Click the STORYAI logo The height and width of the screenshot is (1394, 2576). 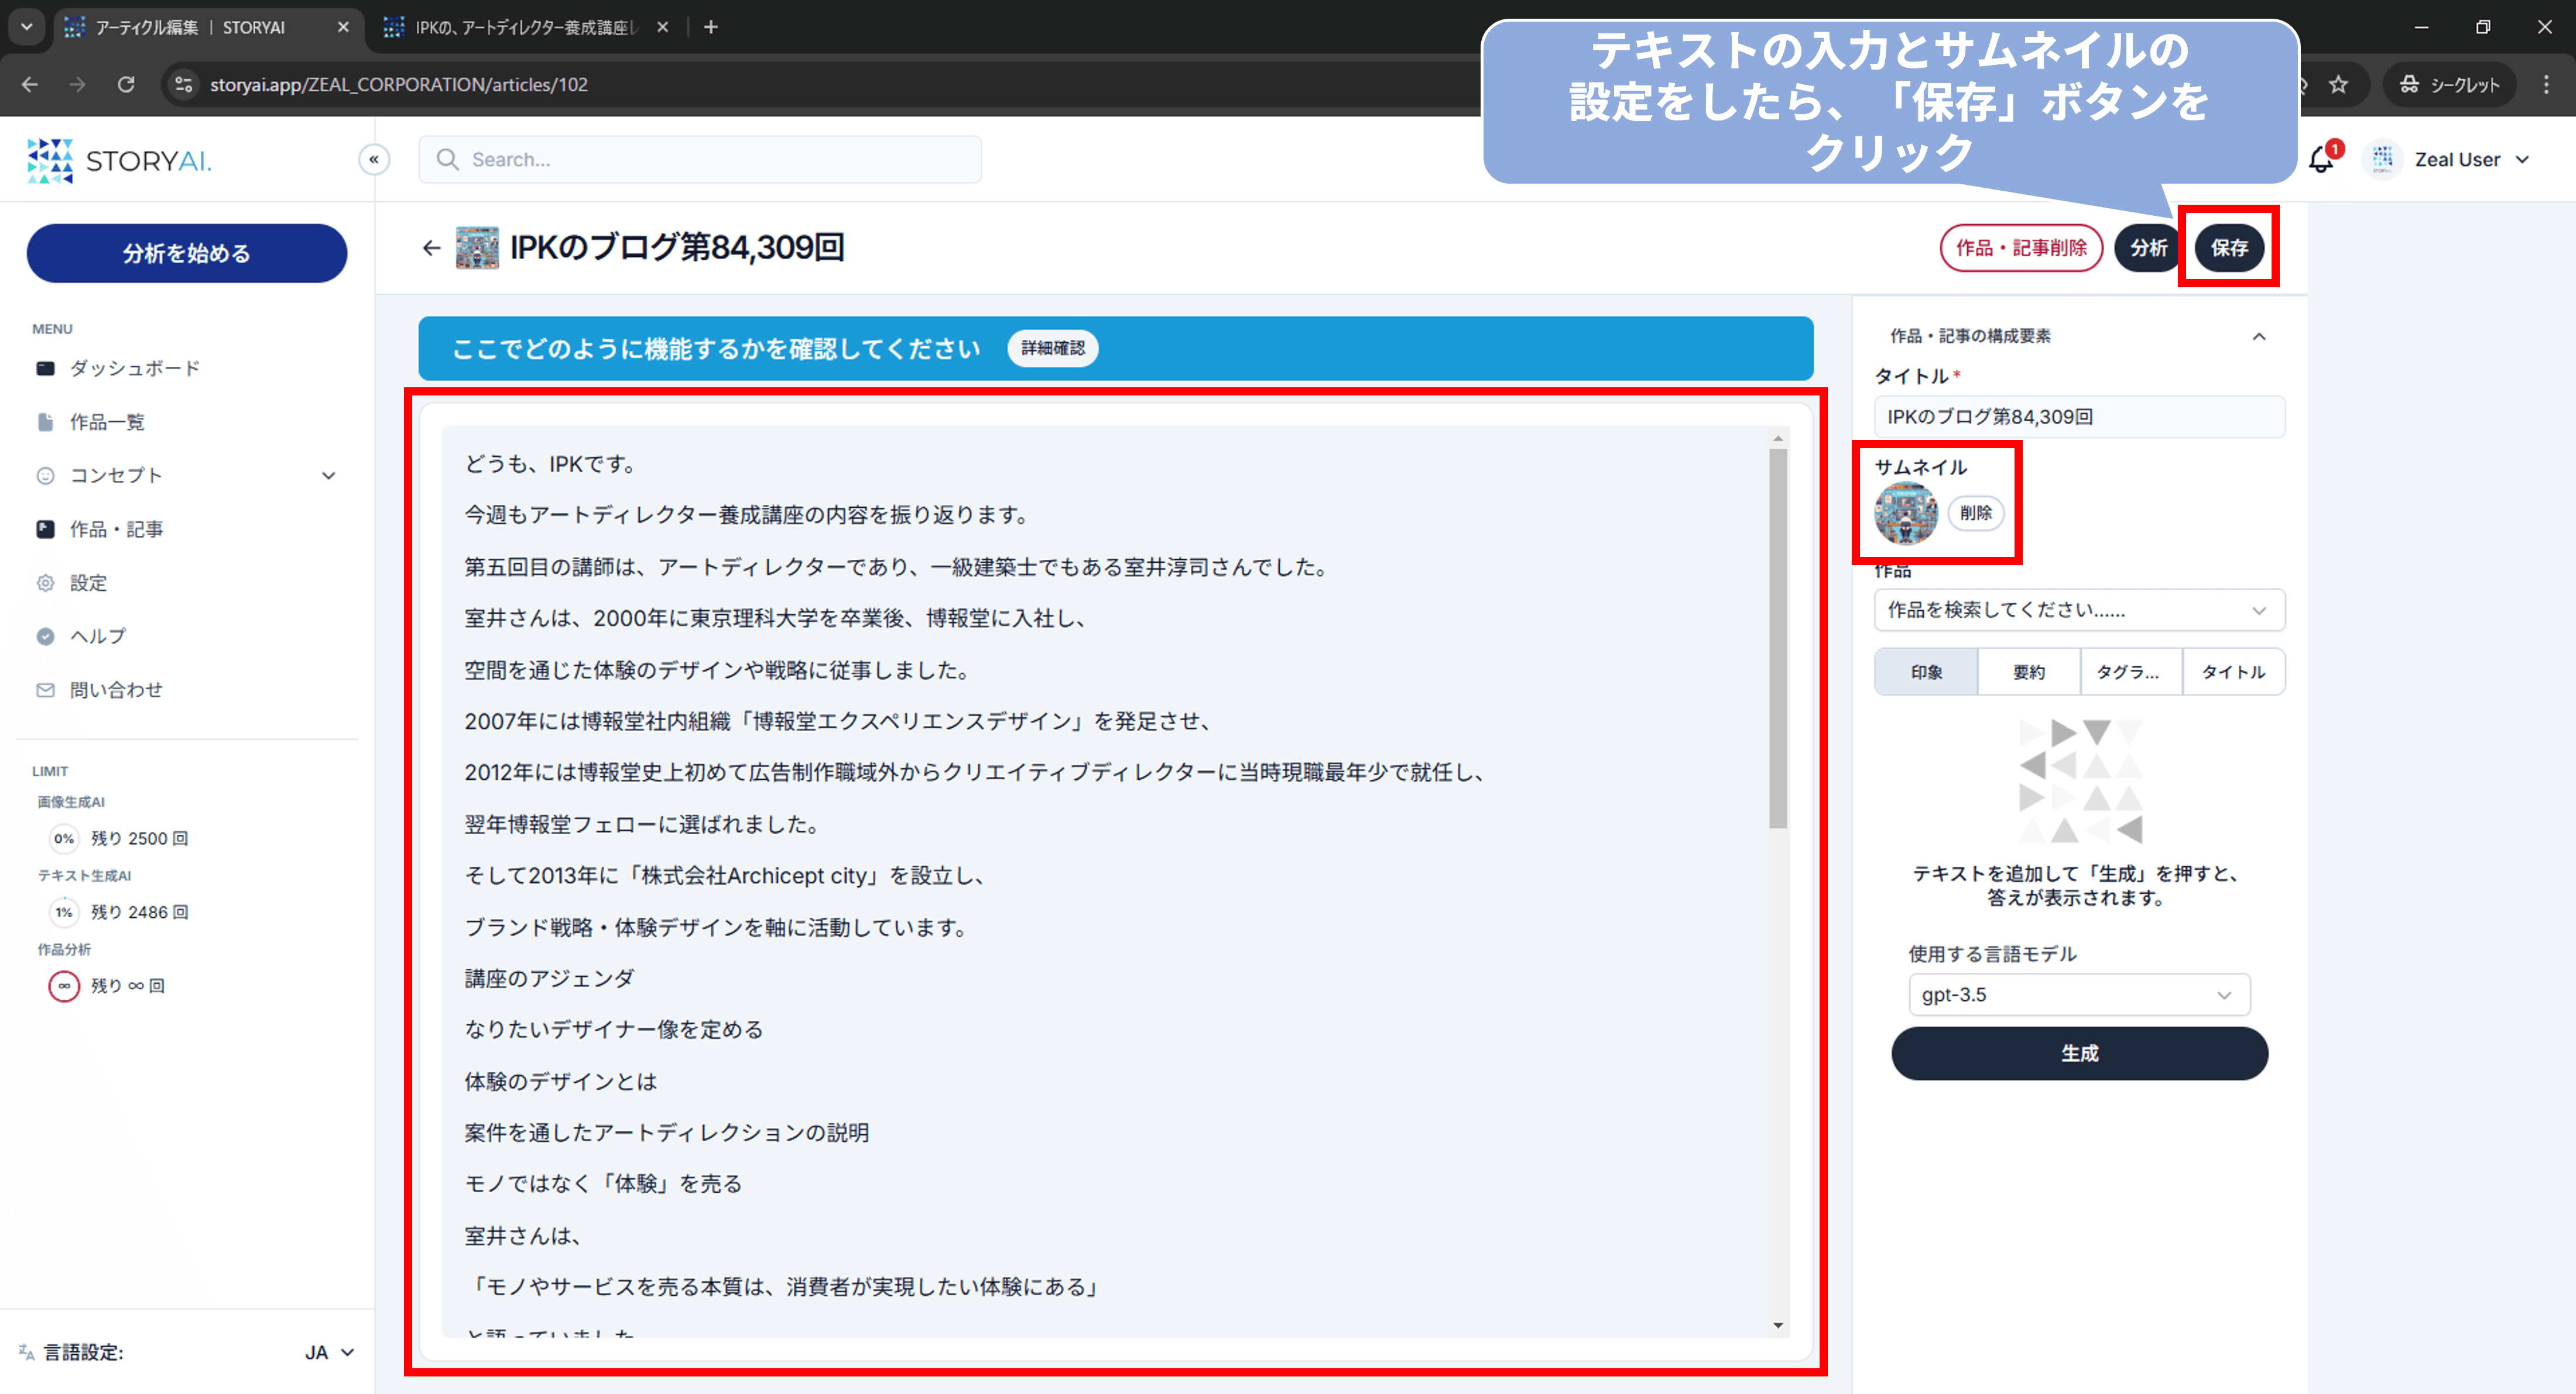click(x=119, y=160)
